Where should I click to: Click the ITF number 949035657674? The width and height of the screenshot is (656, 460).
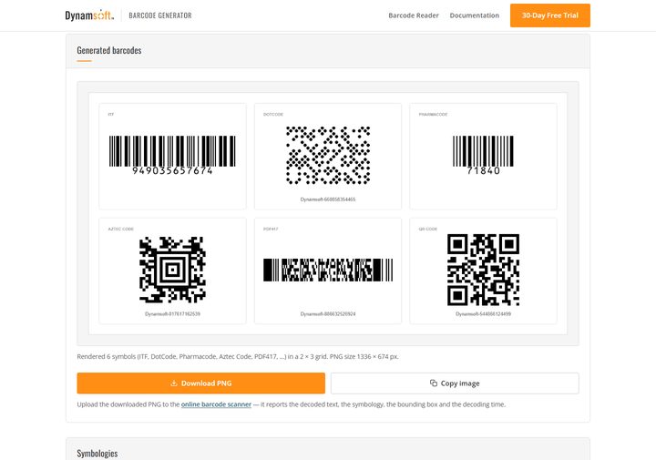pos(172,170)
